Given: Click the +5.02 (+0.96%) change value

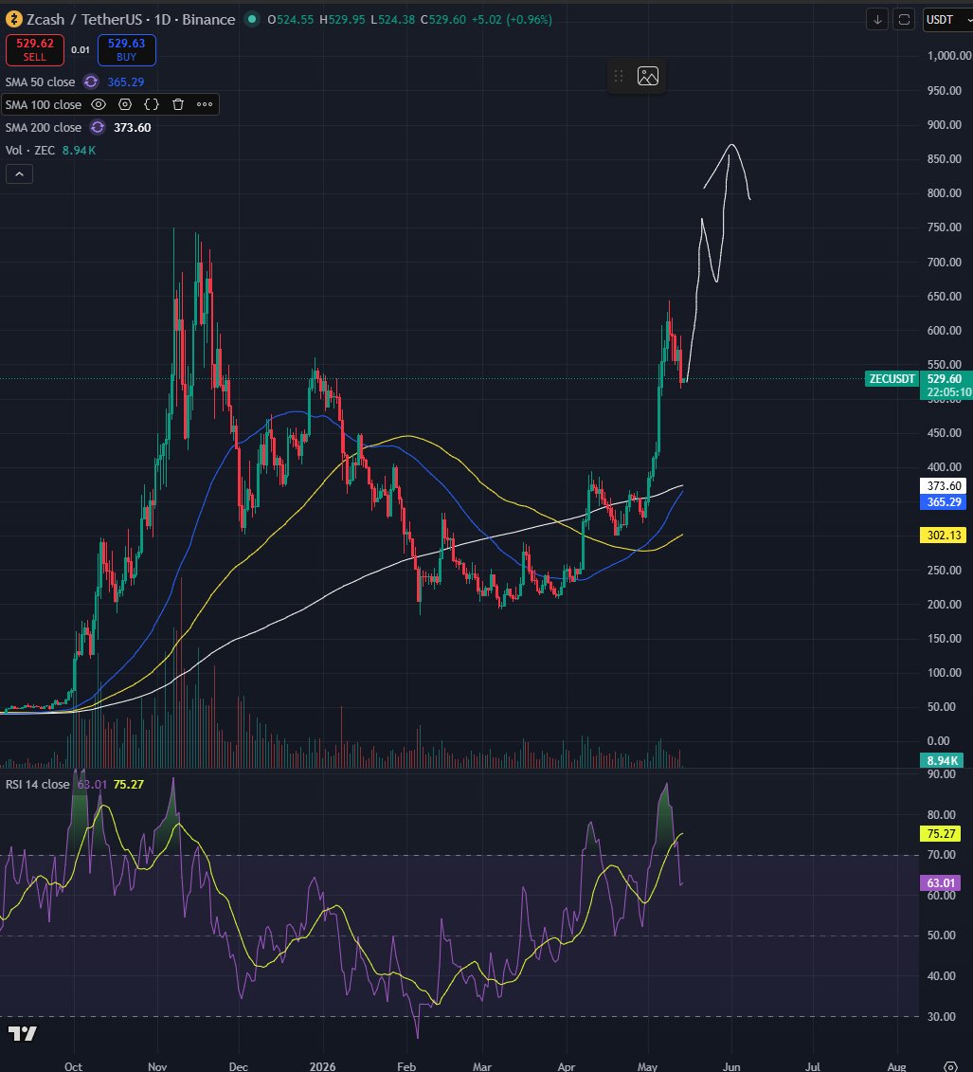Looking at the screenshot, I should coord(512,19).
